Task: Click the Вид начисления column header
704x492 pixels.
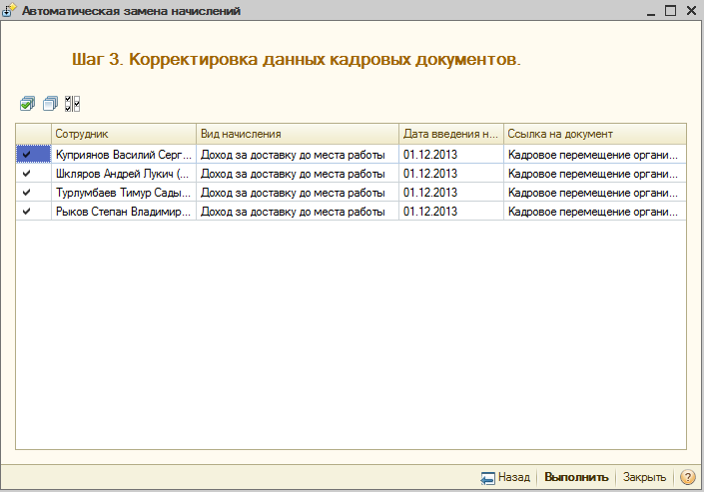Action: tap(297, 134)
